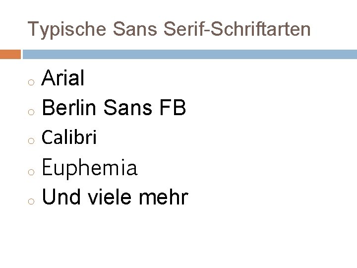Click the bullet circle beside Calibri
The height and width of the screenshot is (268, 357).
pyautogui.click(x=31, y=140)
